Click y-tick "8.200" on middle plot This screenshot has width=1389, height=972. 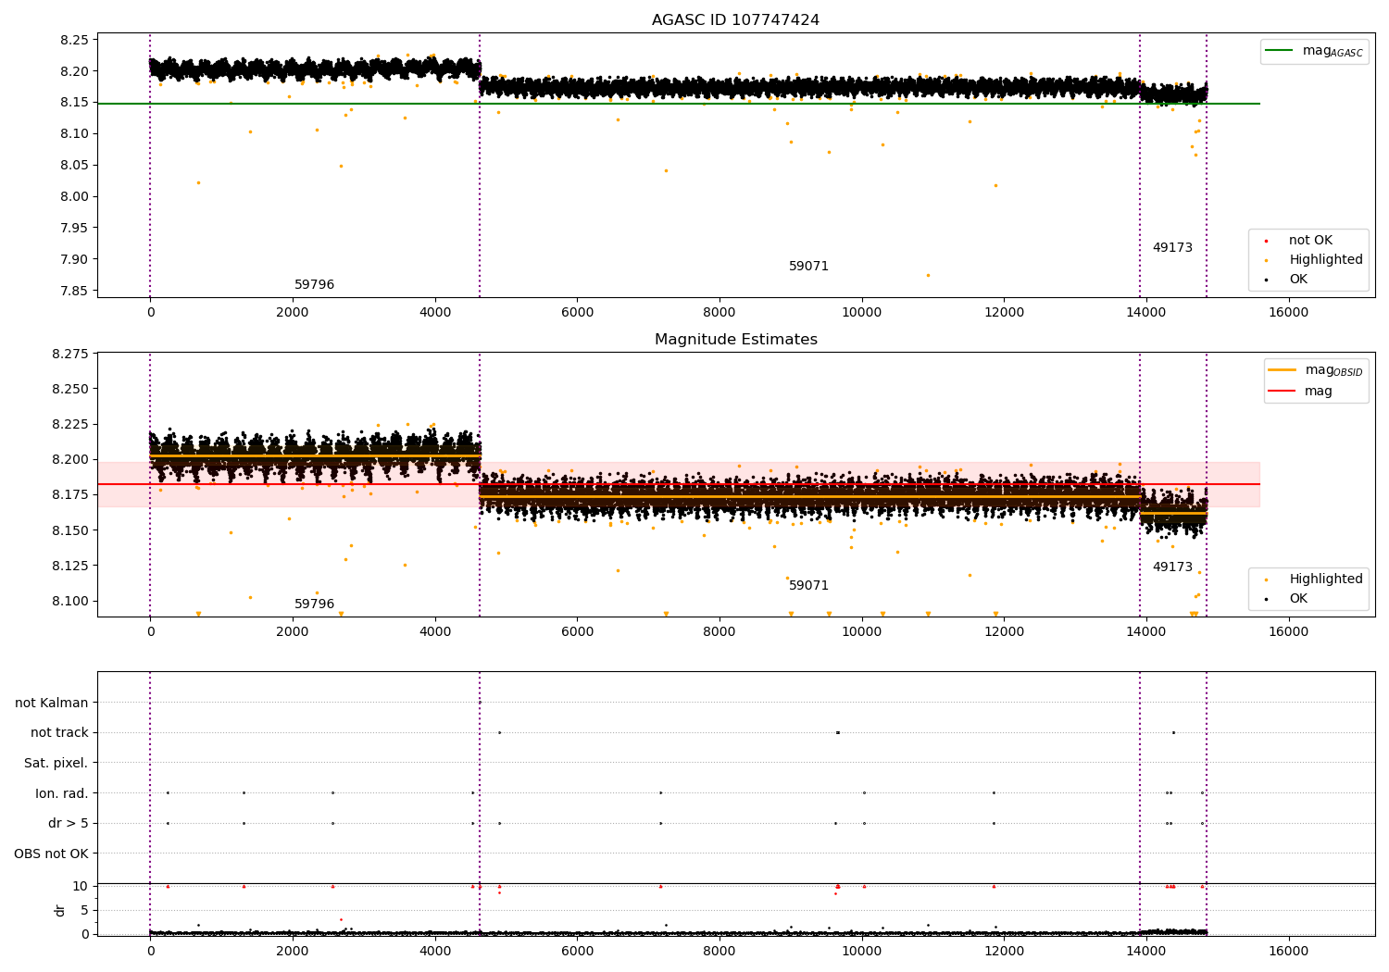click(70, 460)
